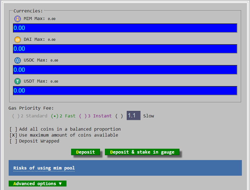
Task: Focus the USDT amount input field
Action: click(125, 91)
